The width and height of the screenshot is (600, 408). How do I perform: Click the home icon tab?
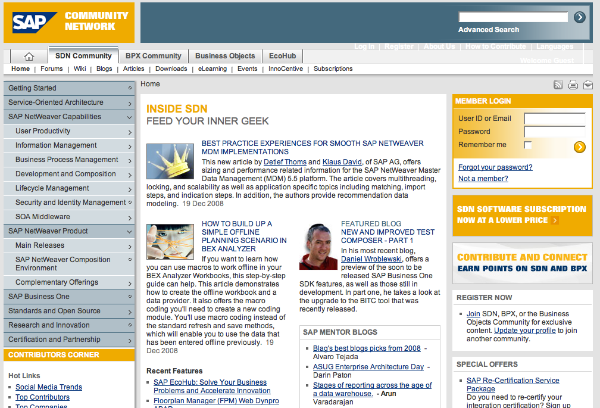(29, 57)
